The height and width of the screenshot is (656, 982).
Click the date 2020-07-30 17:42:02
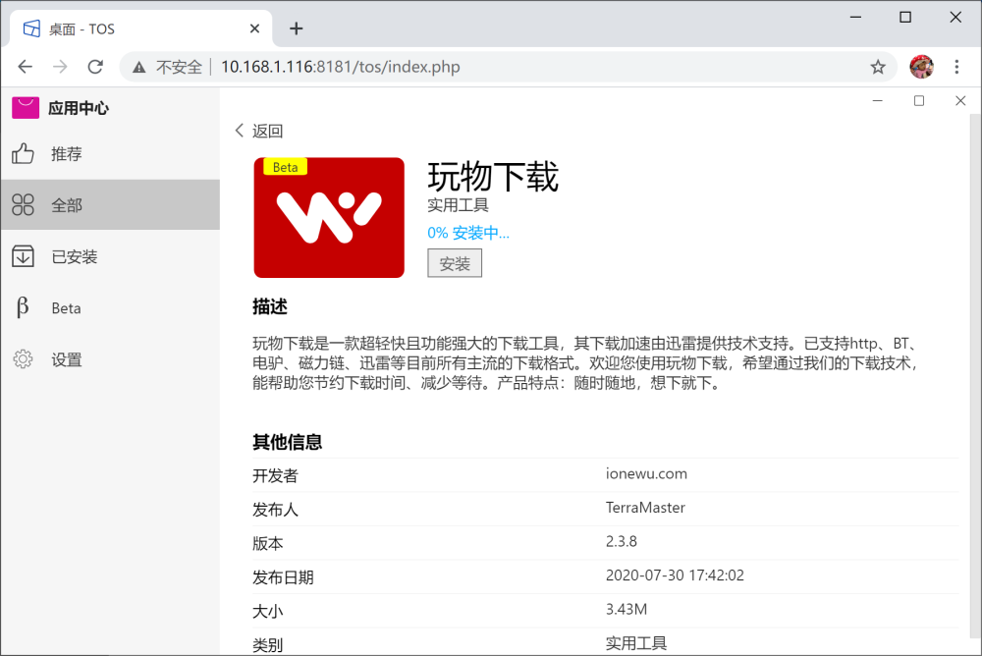[675, 575]
